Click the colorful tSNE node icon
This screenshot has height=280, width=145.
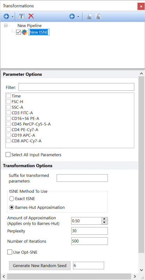pyautogui.click(x=24, y=32)
